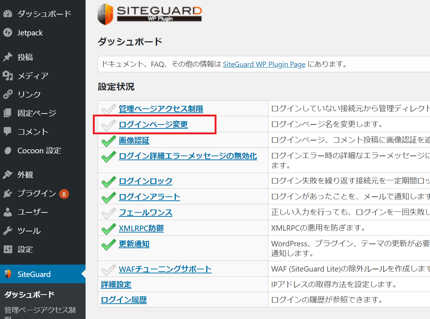Click description text ログインの履歴が参照できます。

tap(328, 300)
